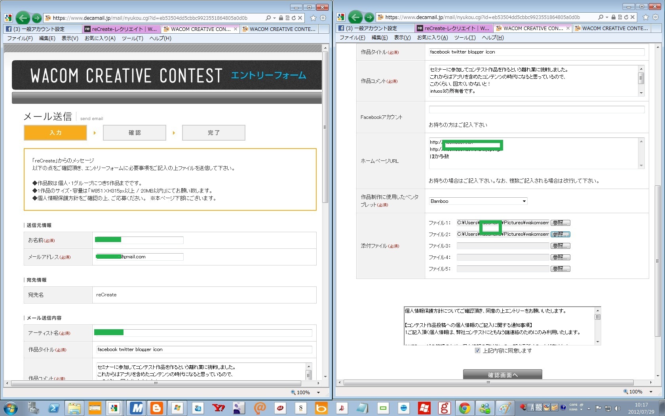Open ツール(T) menu in the right window
The width and height of the screenshot is (665, 416).
point(465,38)
